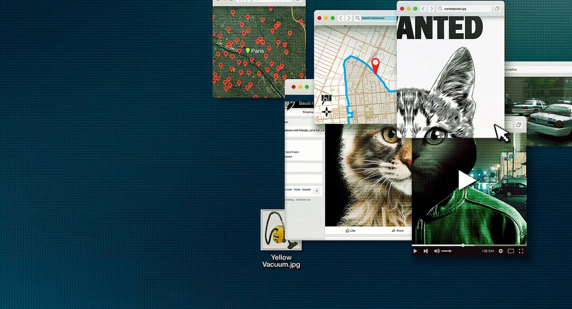Click the search magnifier in the map window
This screenshot has width=572, height=309.
coord(358,18)
